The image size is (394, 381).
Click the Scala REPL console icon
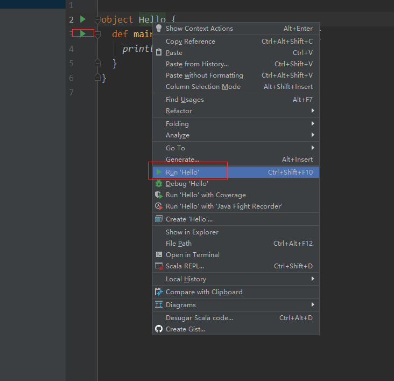159,266
